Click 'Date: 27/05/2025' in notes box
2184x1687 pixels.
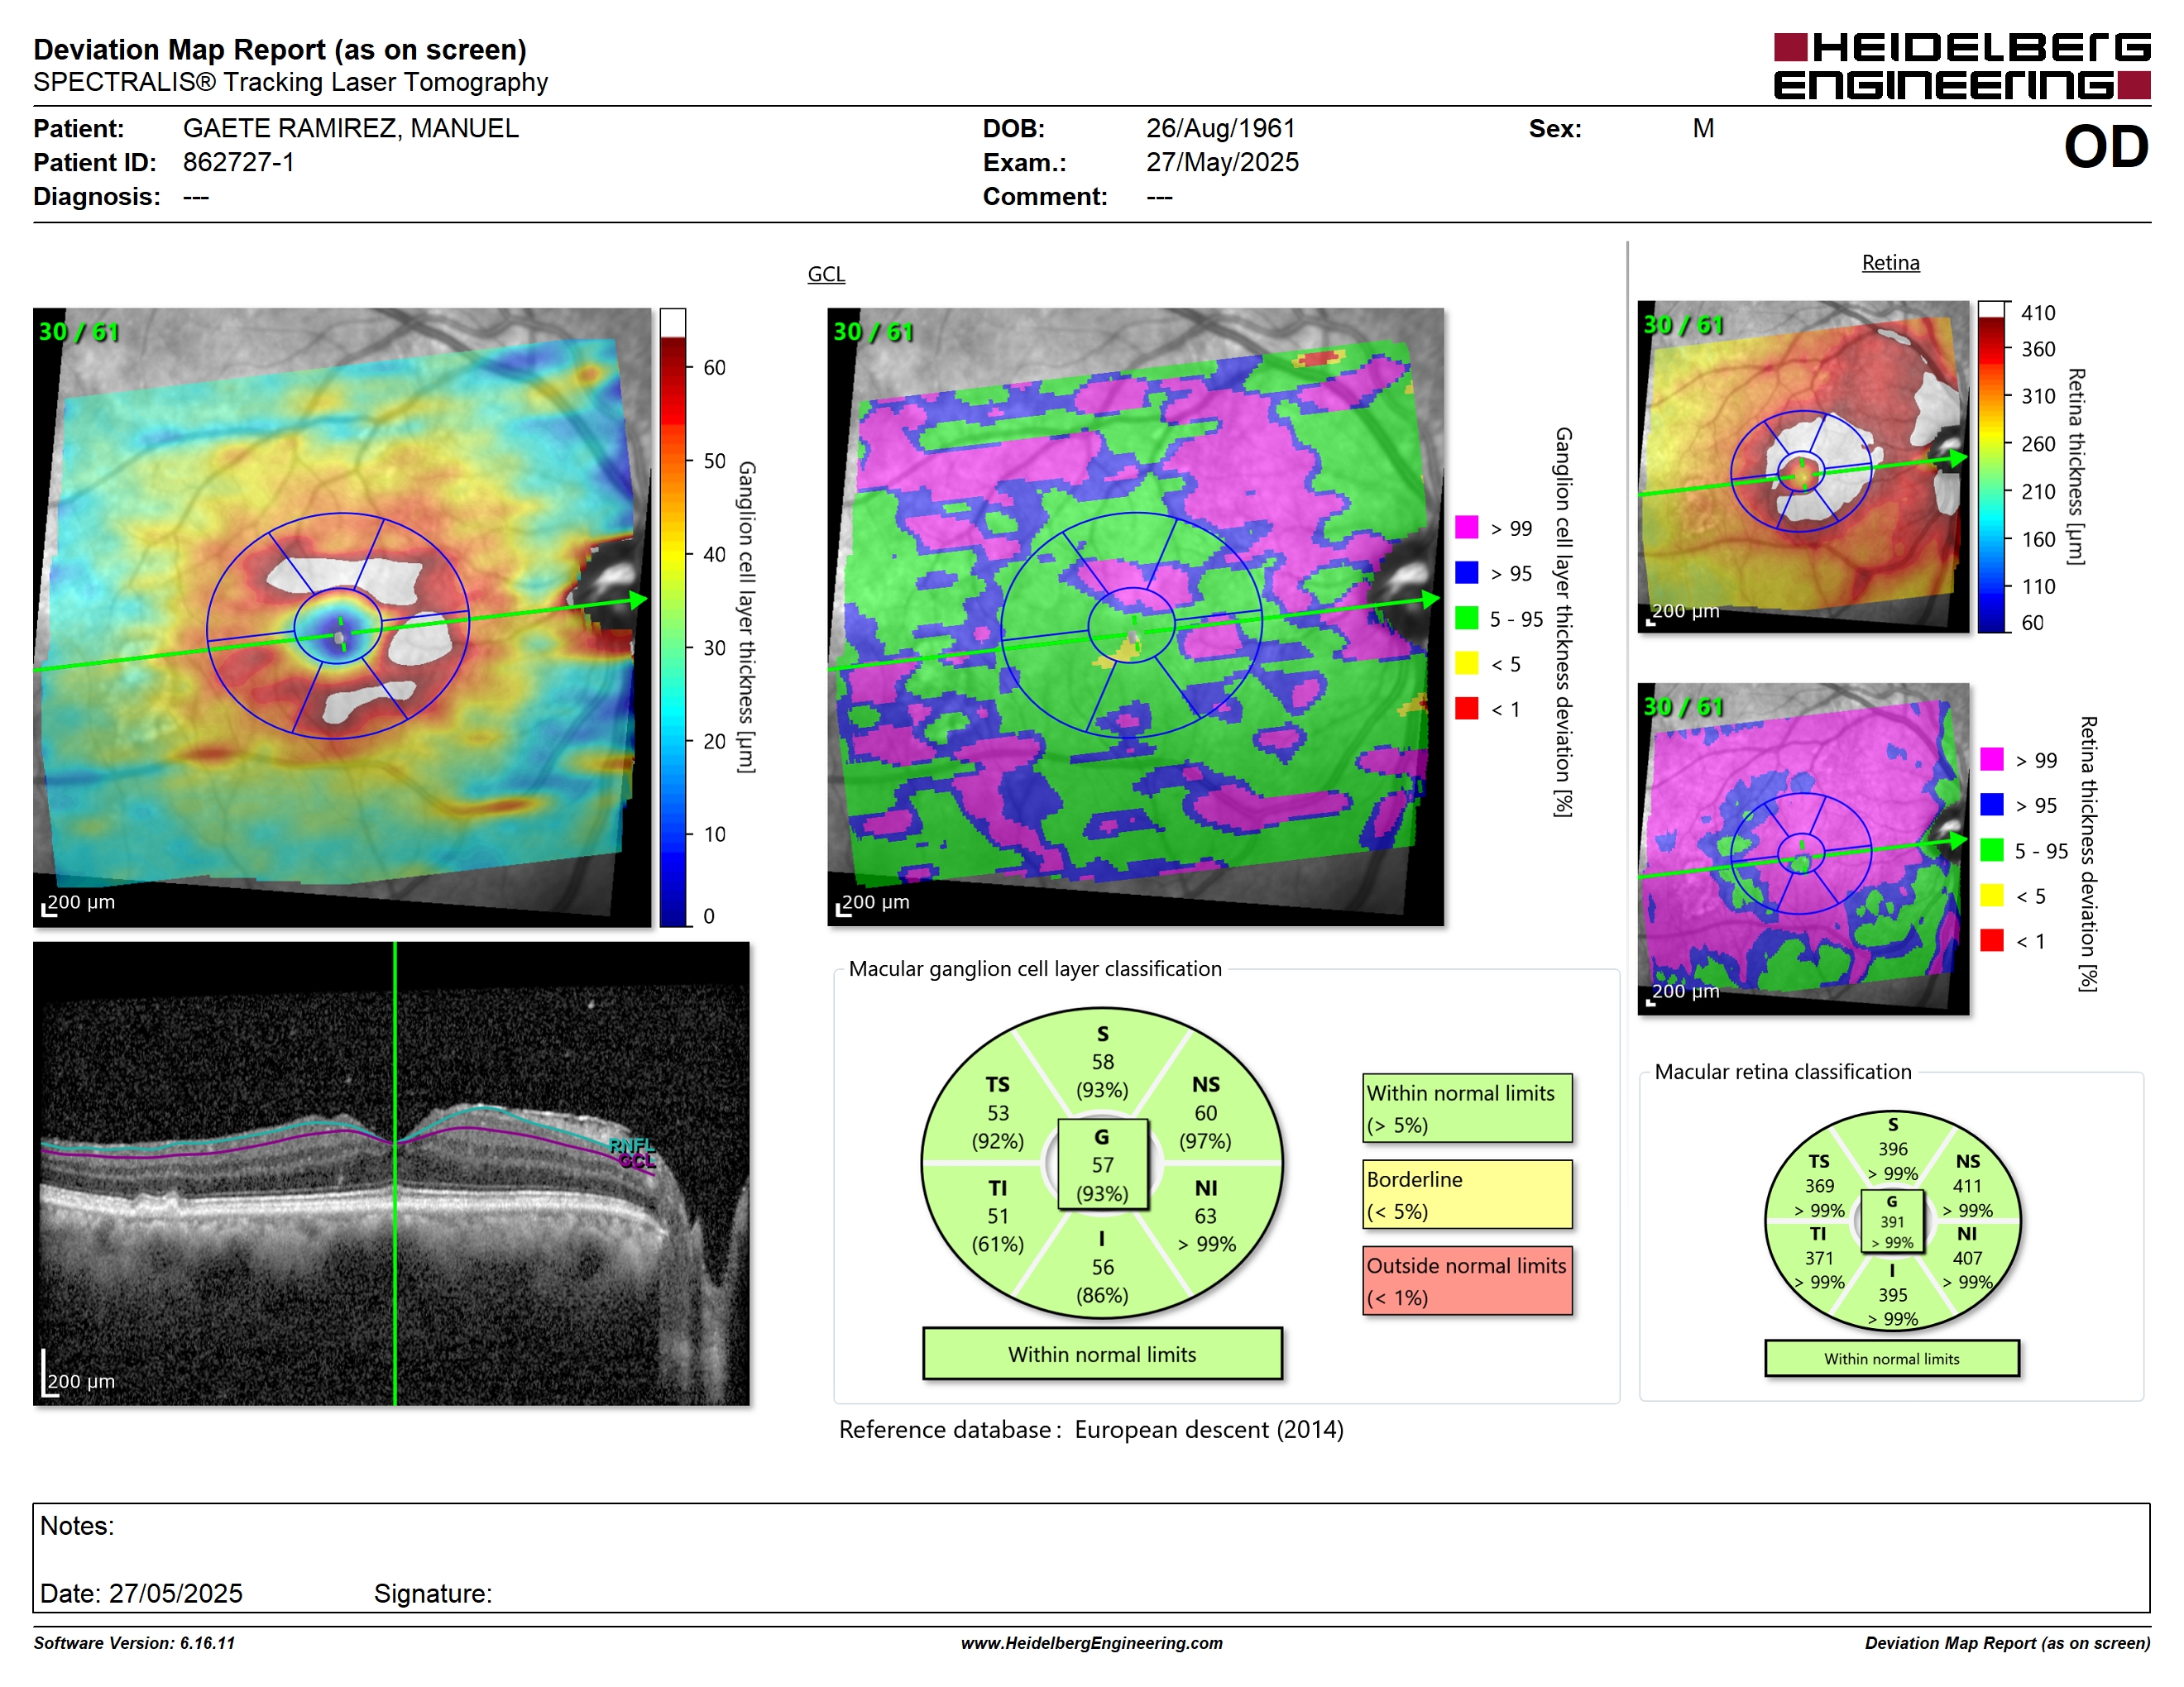click(x=141, y=1593)
